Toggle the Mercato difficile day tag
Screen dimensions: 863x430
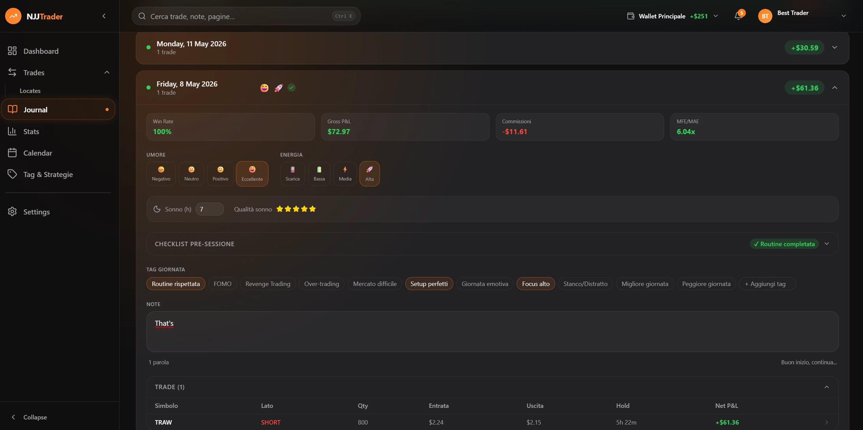pos(375,284)
